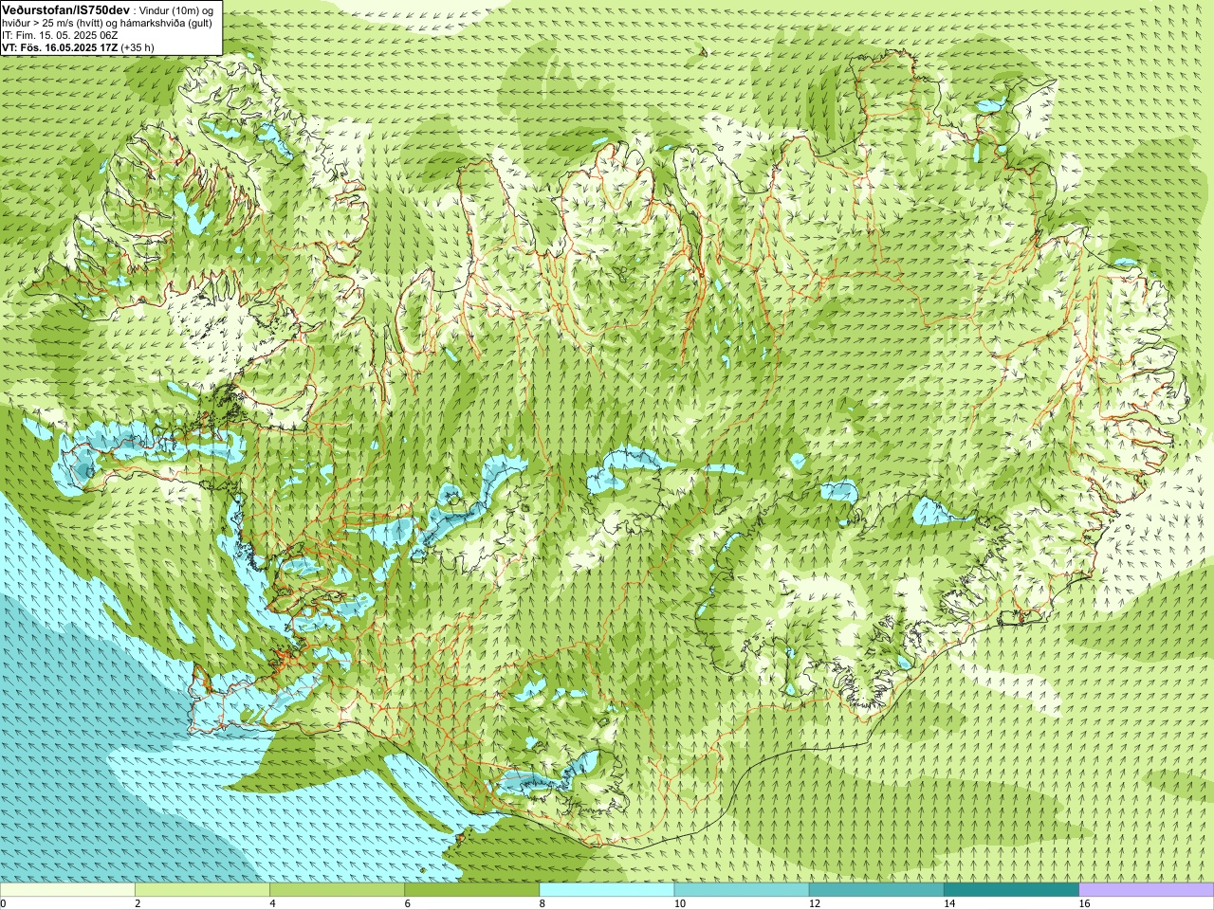Pick the medium green 4–6 legend swatch
This screenshot has height=910, width=1214.
[337, 890]
